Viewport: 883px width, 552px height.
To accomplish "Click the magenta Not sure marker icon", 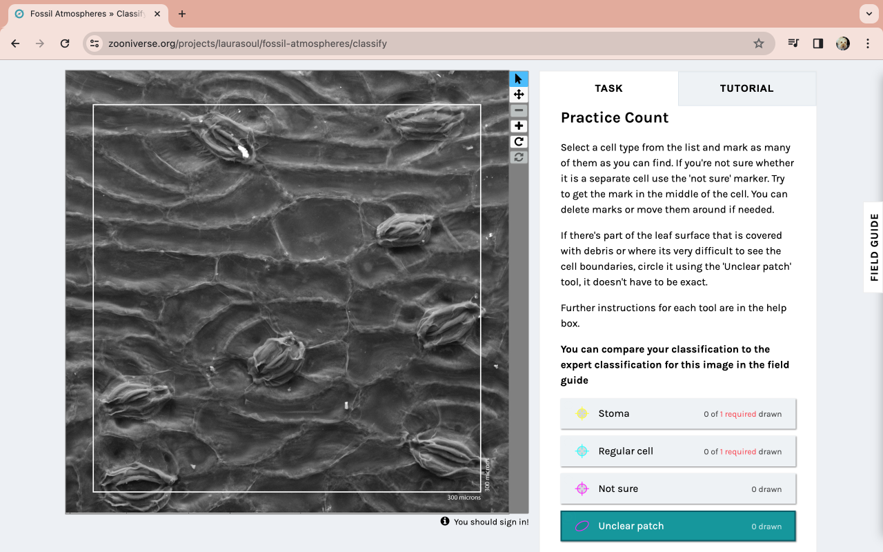I will tap(582, 489).
